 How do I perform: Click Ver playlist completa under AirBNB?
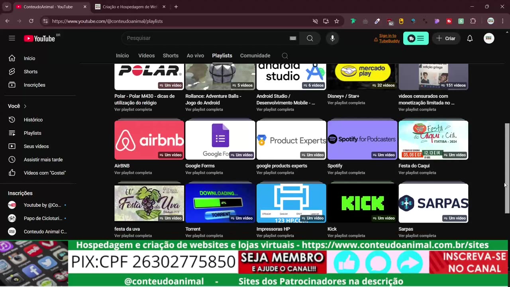point(133,173)
